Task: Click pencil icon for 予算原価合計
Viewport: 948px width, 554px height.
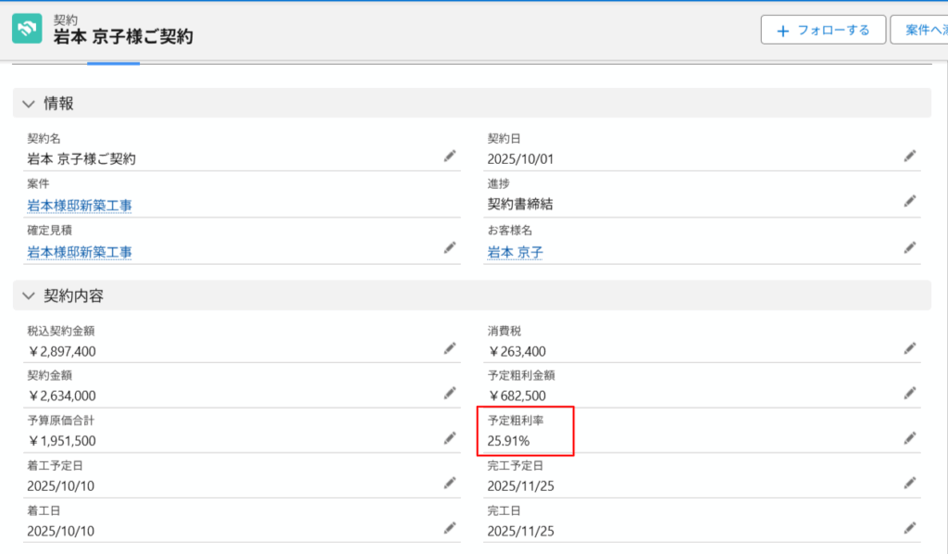Action: click(450, 437)
